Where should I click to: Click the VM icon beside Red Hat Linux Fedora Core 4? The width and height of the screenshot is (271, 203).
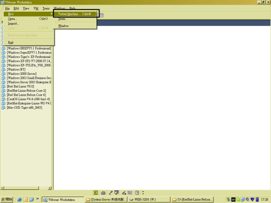(3, 95)
